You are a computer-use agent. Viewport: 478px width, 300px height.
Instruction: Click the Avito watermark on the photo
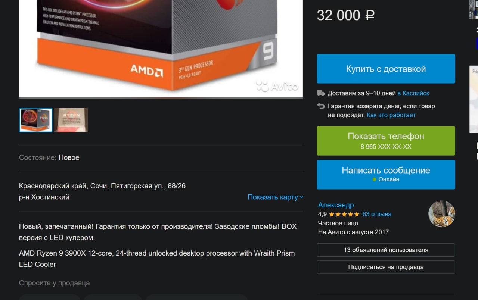277,86
